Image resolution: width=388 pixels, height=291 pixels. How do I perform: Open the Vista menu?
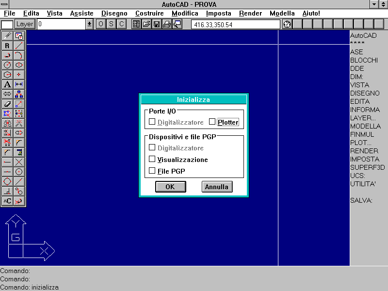point(54,14)
